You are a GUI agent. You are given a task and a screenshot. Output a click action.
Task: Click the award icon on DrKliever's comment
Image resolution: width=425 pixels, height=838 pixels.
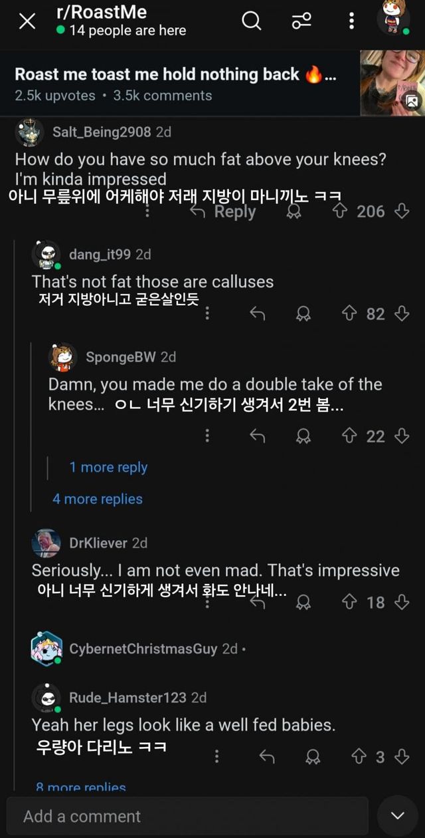click(303, 603)
